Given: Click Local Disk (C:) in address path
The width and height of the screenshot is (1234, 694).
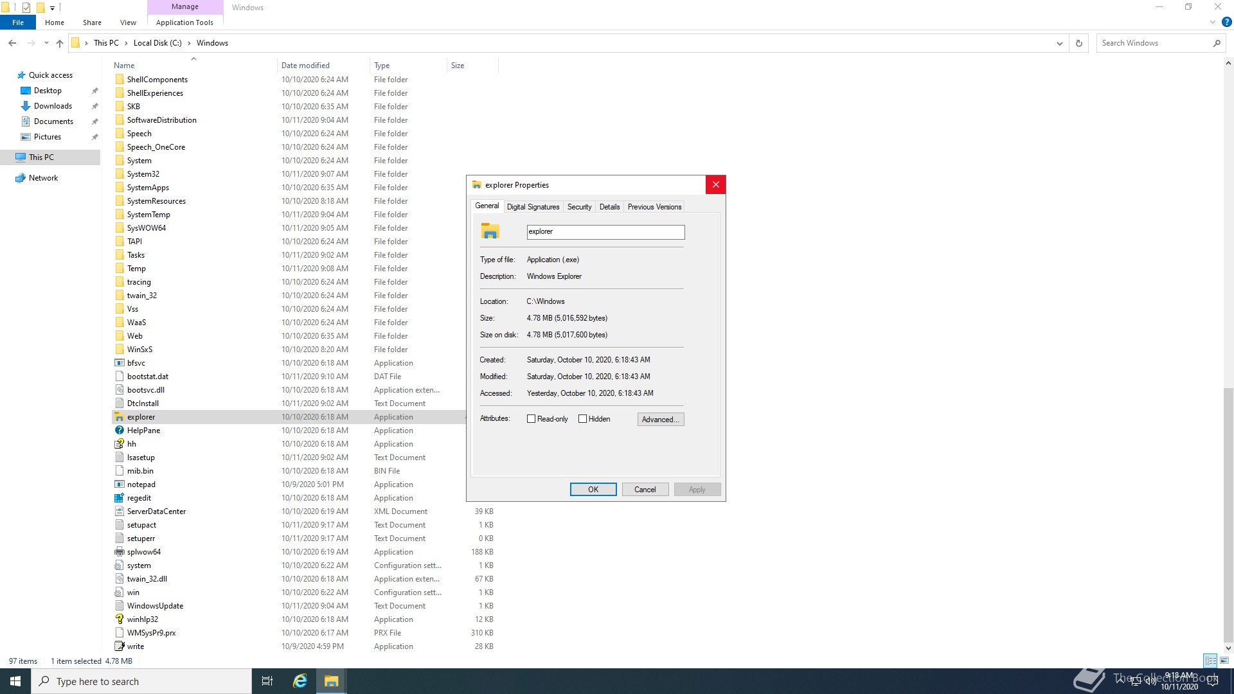Looking at the screenshot, I should 157,43.
